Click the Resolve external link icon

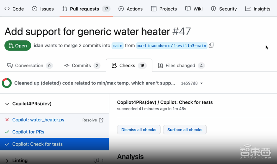click(x=101, y=120)
